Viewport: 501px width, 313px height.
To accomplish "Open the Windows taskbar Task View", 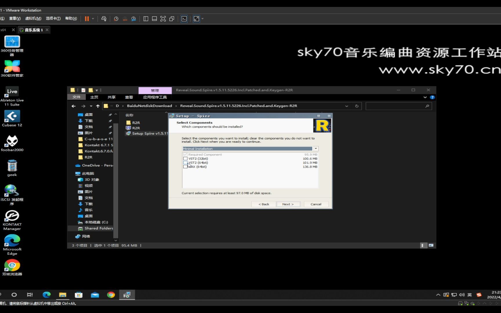I will tap(30, 295).
